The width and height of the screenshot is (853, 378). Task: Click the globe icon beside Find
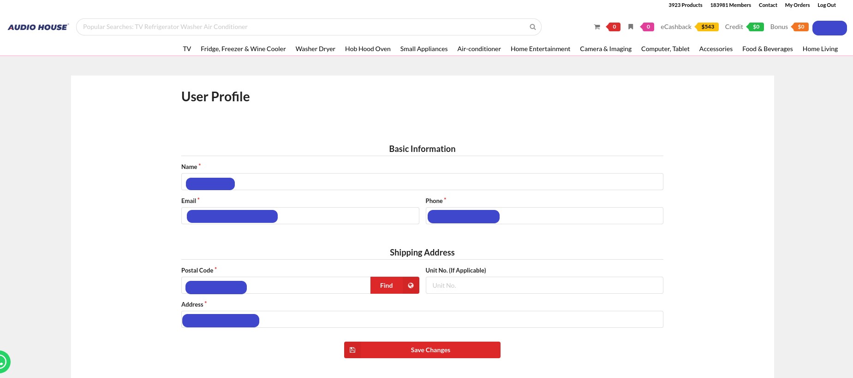(411, 285)
